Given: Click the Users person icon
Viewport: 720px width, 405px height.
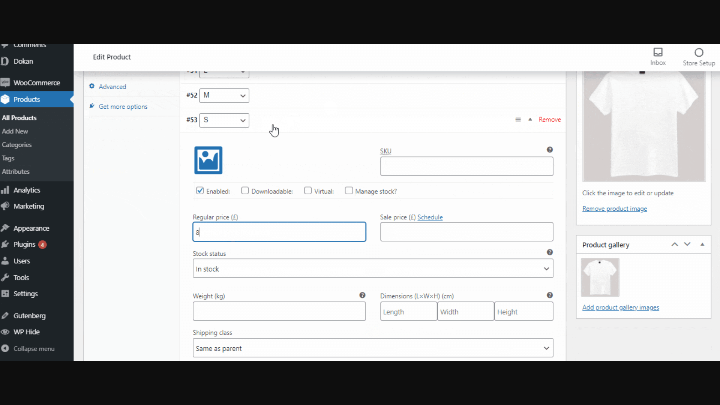Looking at the screenshot, I should click(5, 261).
